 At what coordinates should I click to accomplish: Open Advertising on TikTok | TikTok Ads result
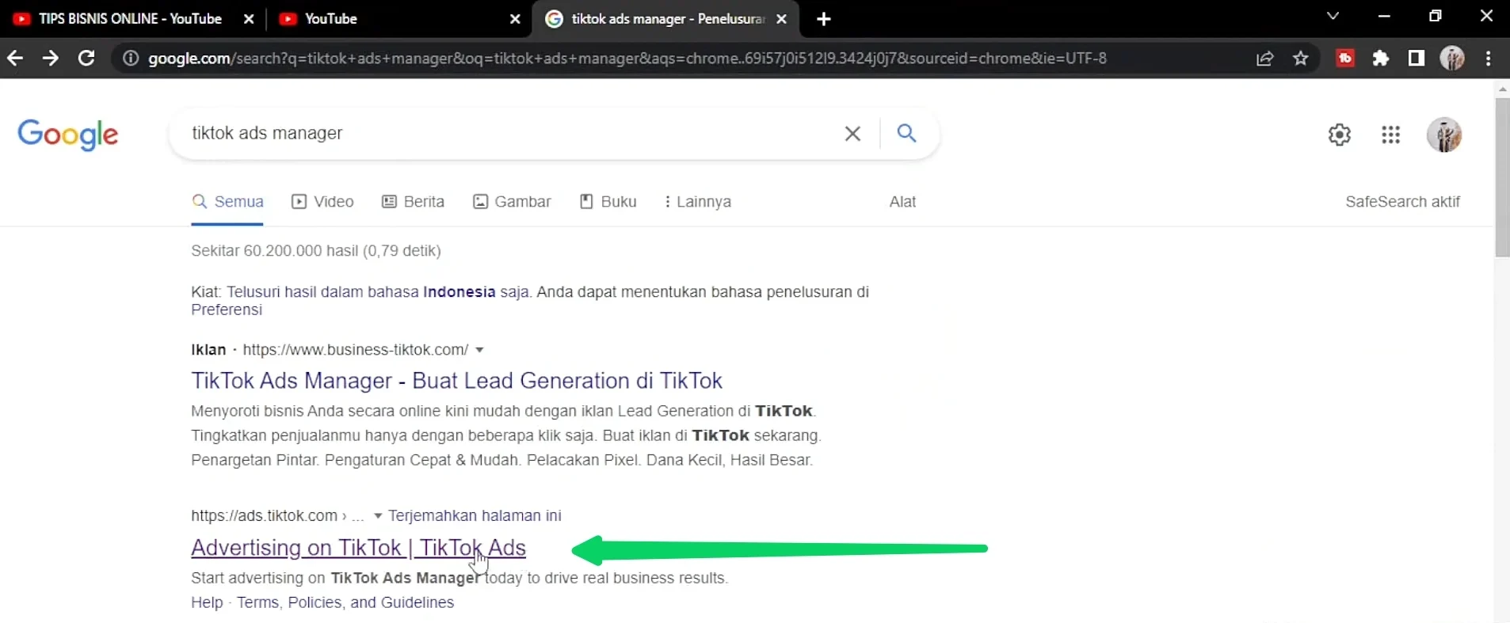(x=358, y=548)
